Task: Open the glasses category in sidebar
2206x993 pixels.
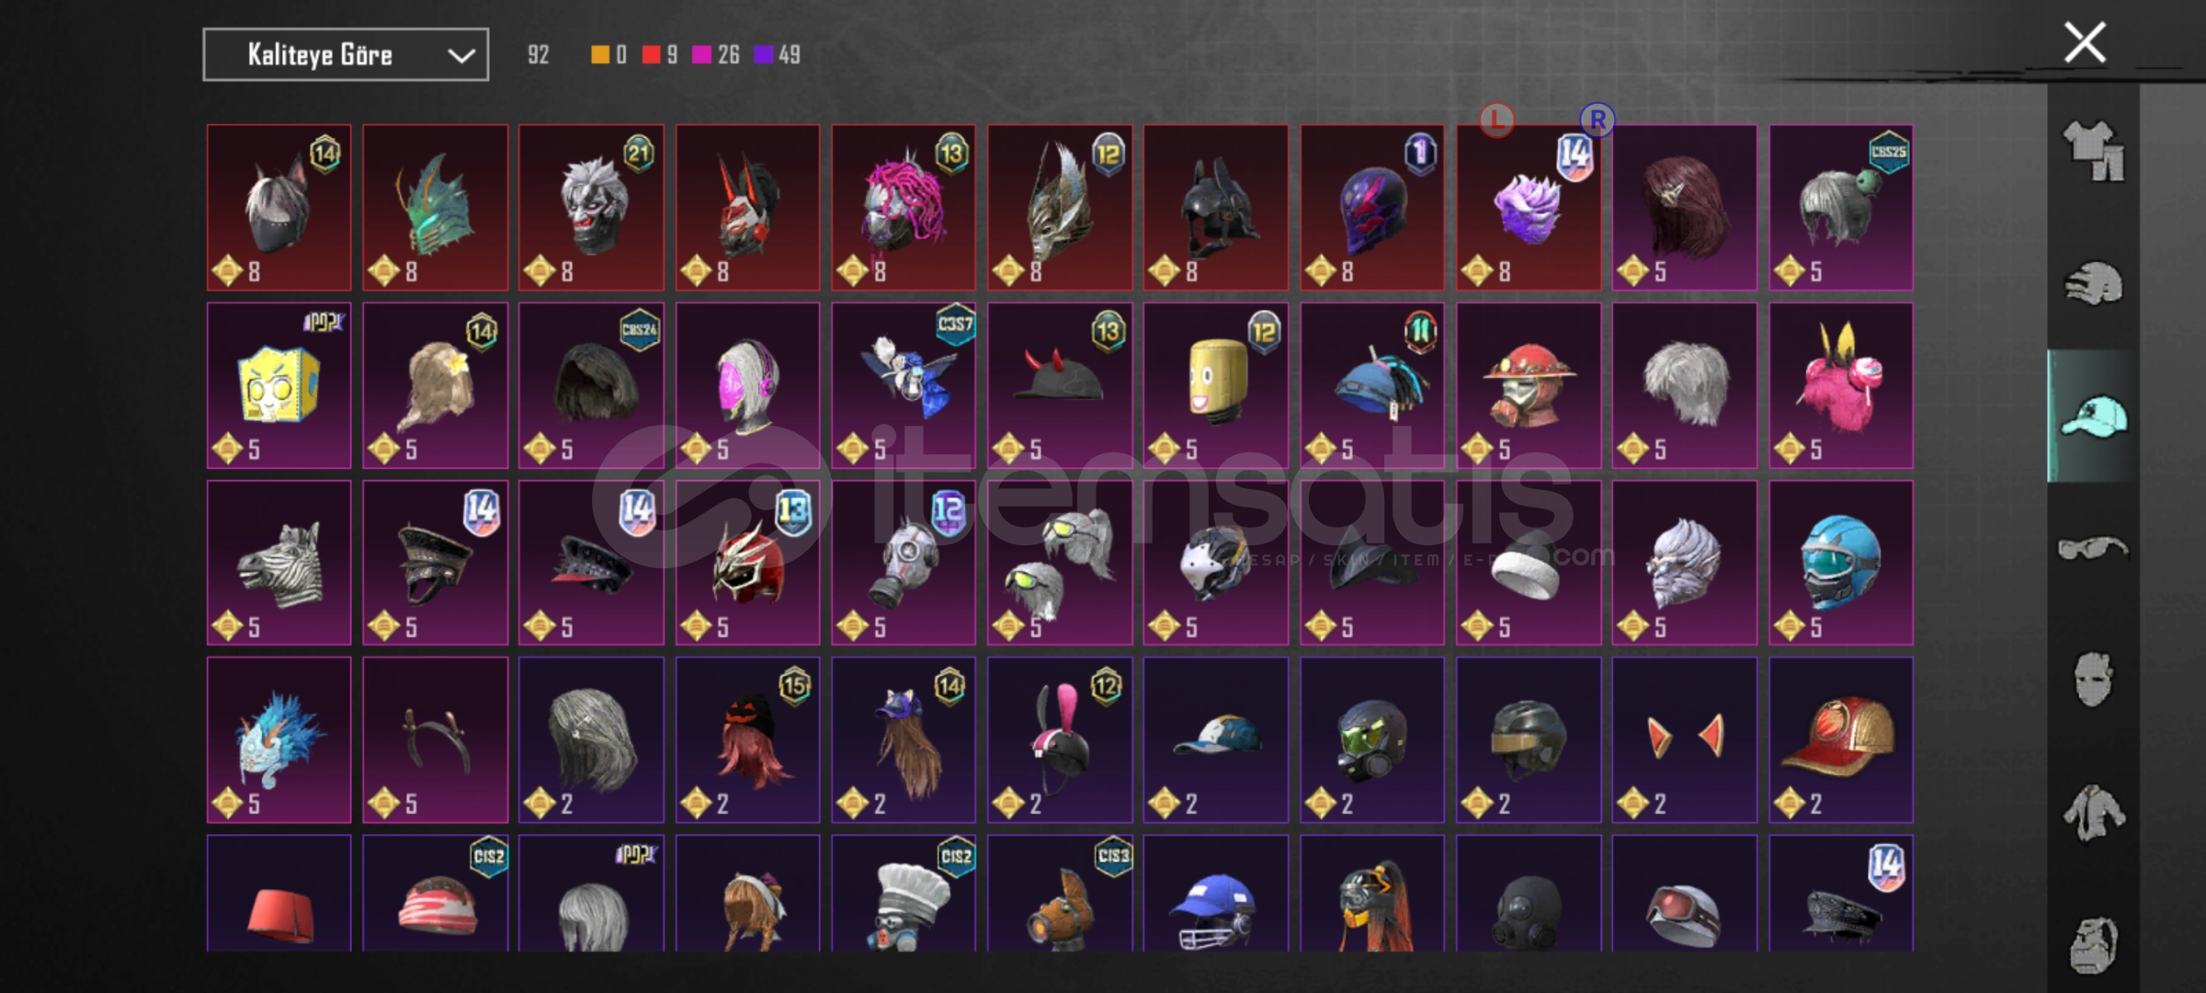Action: 2093,549
